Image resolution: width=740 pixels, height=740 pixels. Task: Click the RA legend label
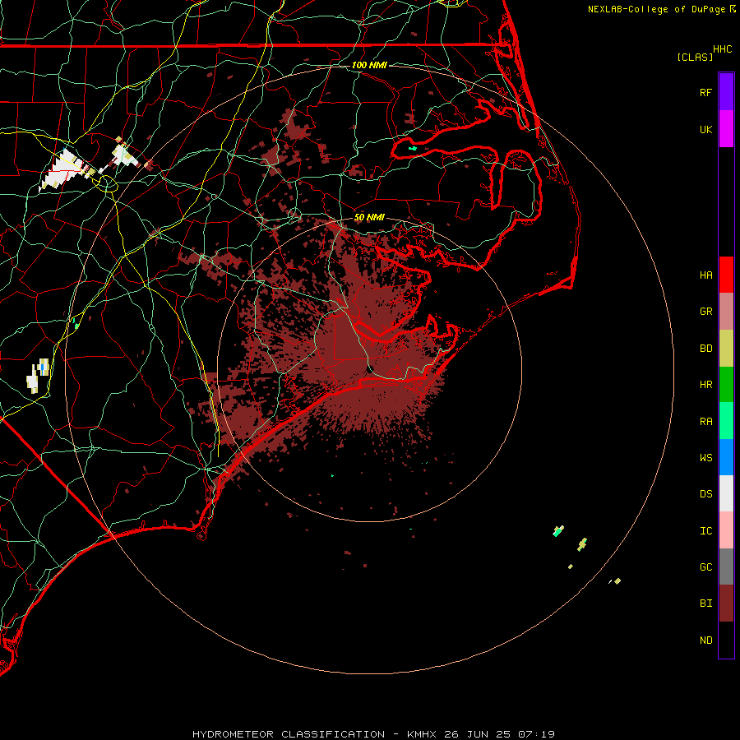click(705, 422)
